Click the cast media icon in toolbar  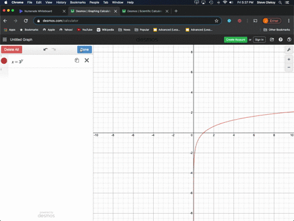[x=255, y=21]
